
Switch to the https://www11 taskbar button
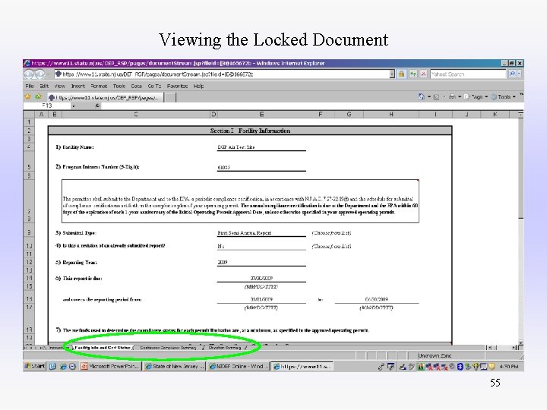[302, 367]
